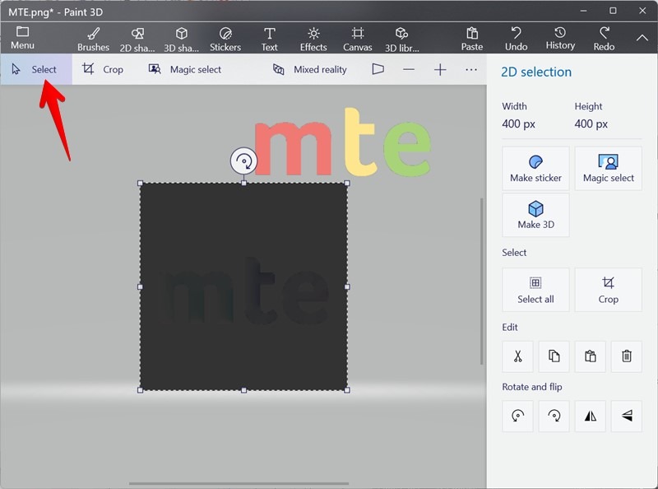Open the 2D shapes panel
The image size is (658, 489).
tap(137, 37)
